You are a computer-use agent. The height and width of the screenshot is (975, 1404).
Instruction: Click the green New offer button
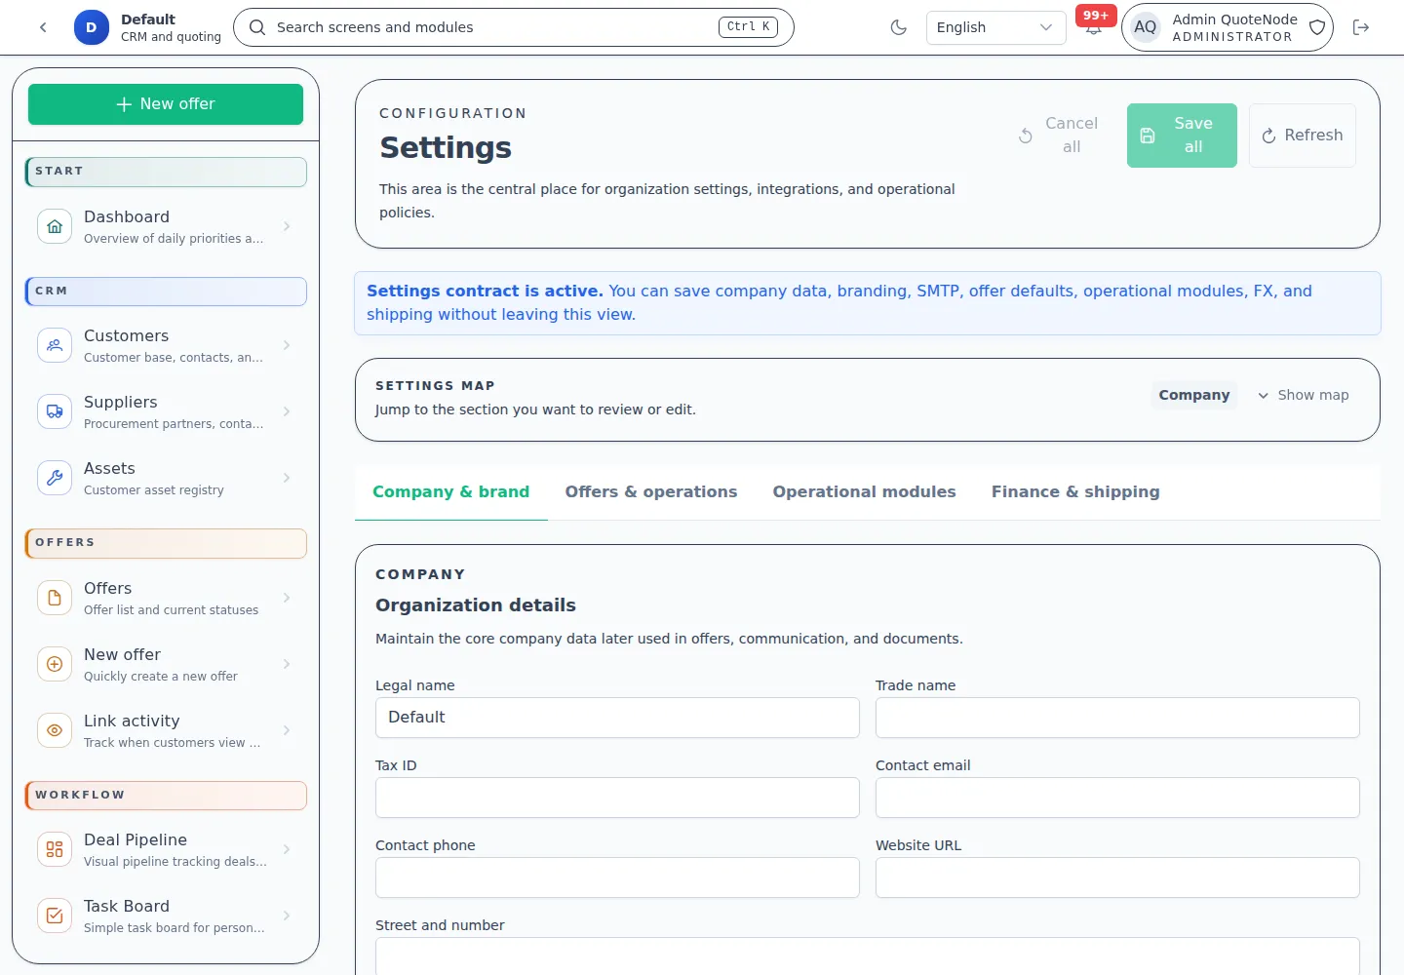pos(166,104)
